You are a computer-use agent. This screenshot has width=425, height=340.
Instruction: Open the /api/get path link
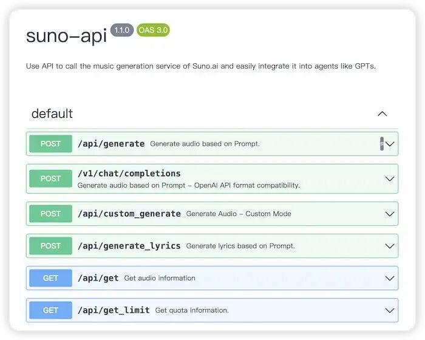98,278
